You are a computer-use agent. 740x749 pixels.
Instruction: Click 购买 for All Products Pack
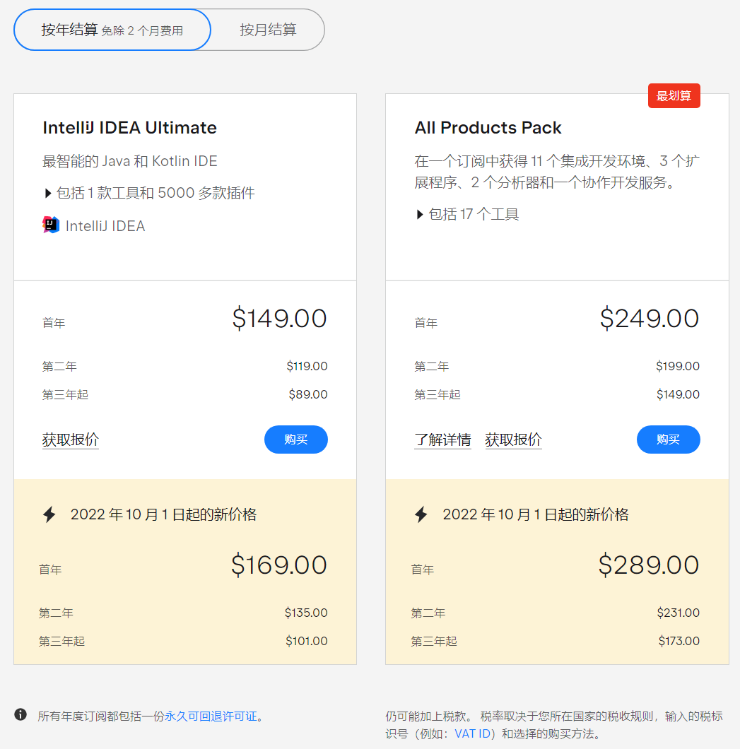pos(668,440)
